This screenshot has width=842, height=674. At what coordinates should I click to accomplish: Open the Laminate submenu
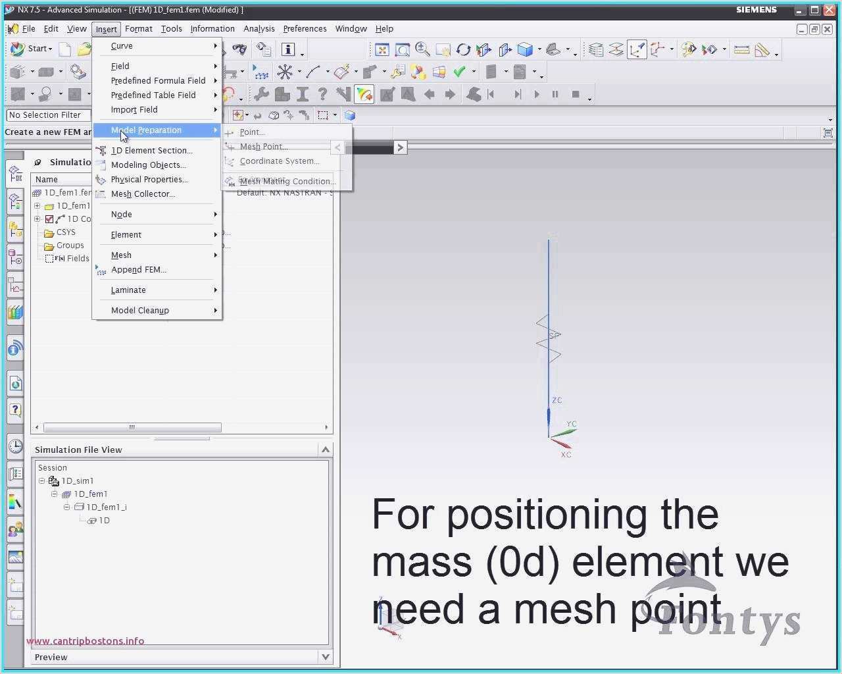pyautogui.click(x=157, y=290)
